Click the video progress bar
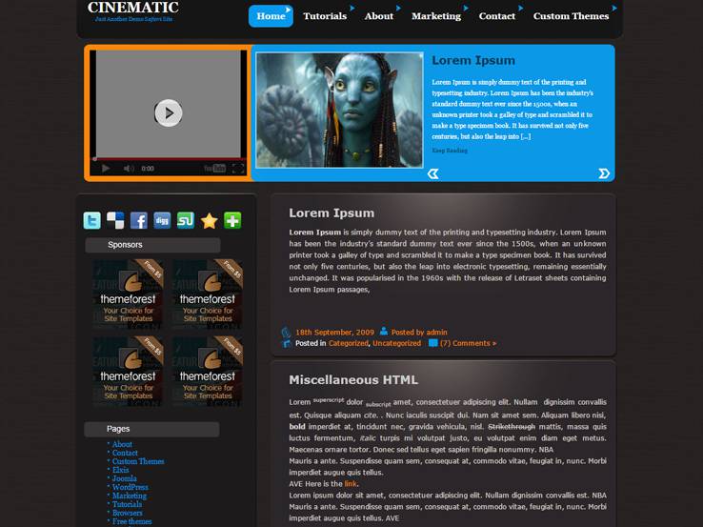Image resolution: width=703 pixels, height=527 pixels. [169, 159]
